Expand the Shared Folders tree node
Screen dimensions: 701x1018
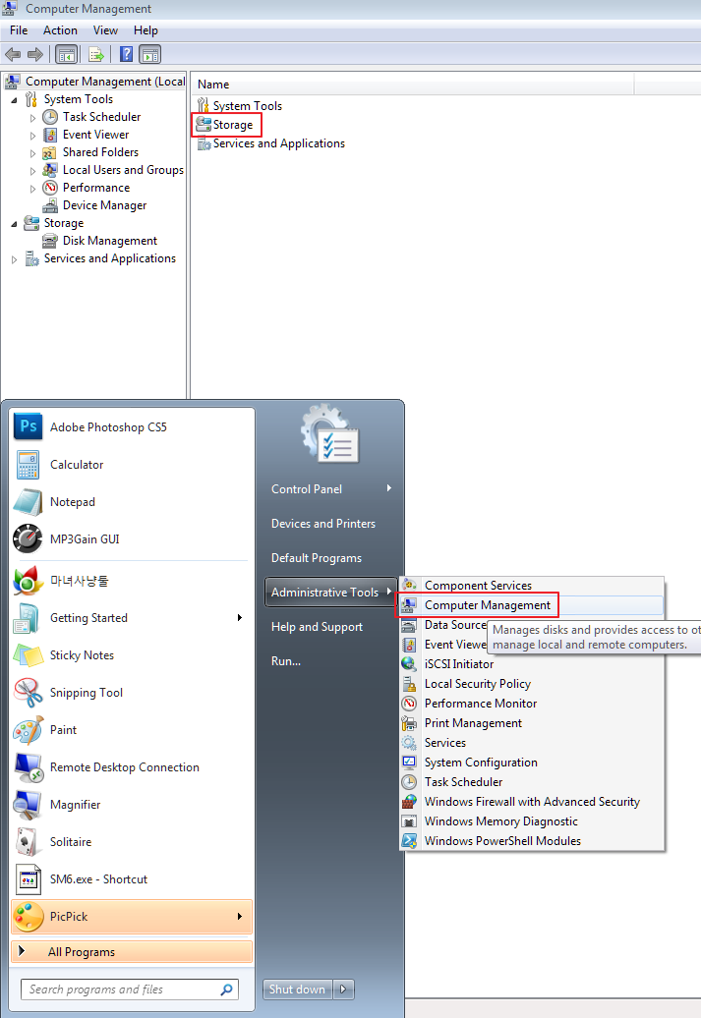click(x=33, y=153)
